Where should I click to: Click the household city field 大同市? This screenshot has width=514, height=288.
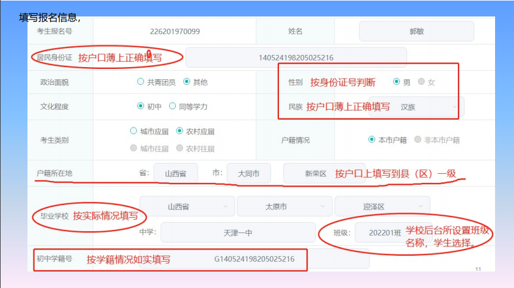point(248,174)
